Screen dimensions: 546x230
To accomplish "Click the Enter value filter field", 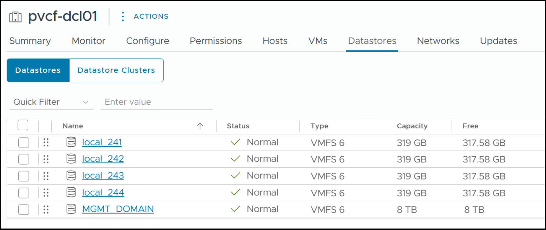I will [156, 102].
